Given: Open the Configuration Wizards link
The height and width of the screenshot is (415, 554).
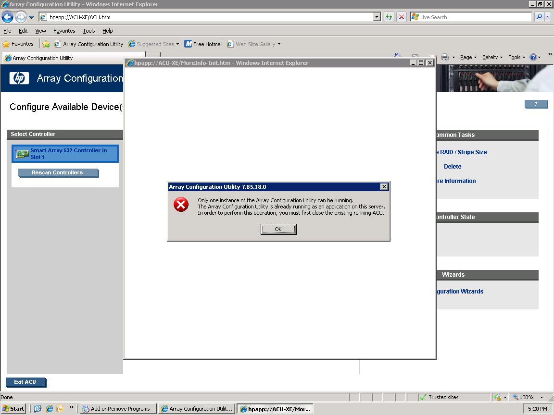Looking at the screenshot, I should click(460, 292).
